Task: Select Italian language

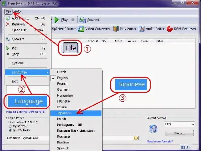Action: tap(76, 107)
